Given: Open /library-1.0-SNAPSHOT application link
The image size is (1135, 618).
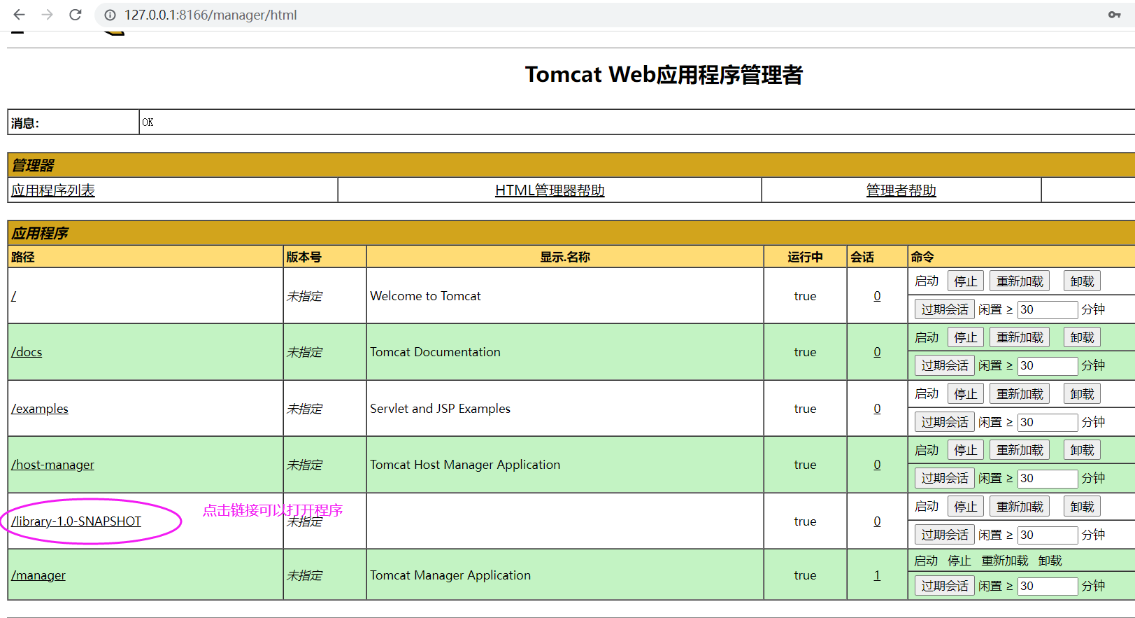Looking at the screenshot, I should click(76, 521).
